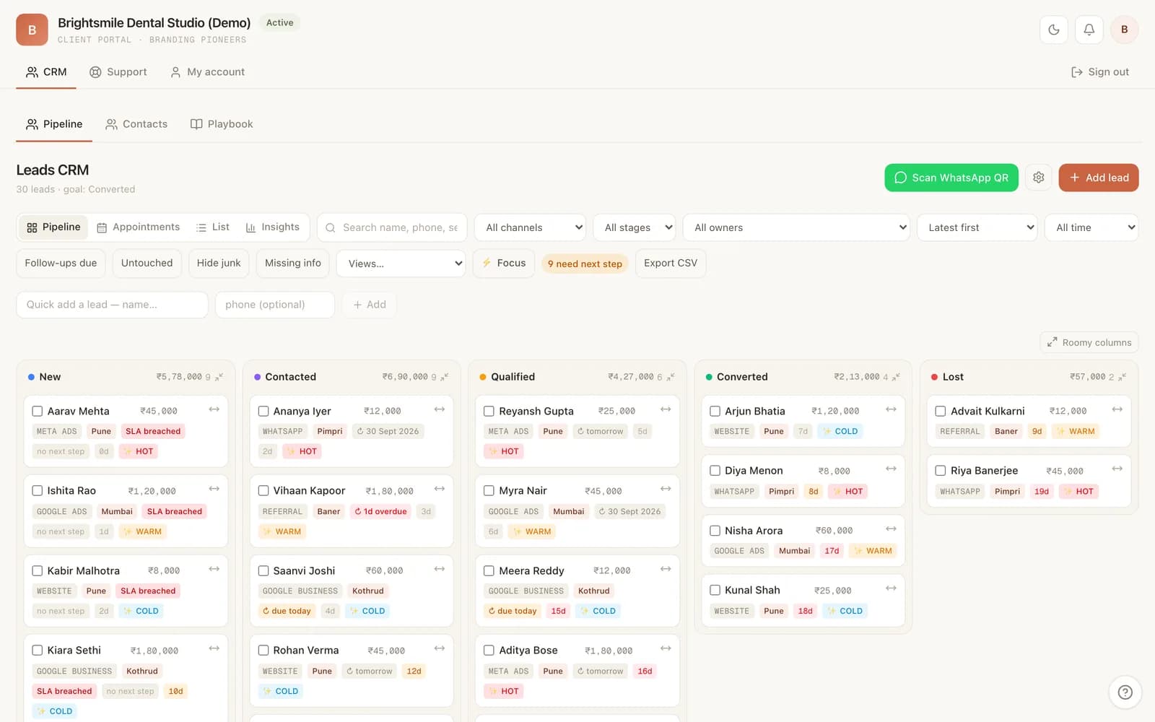The height and width of the screenshot is (722, 1155).
Task: Open the All time dropdown
Action: point(1091,227)
